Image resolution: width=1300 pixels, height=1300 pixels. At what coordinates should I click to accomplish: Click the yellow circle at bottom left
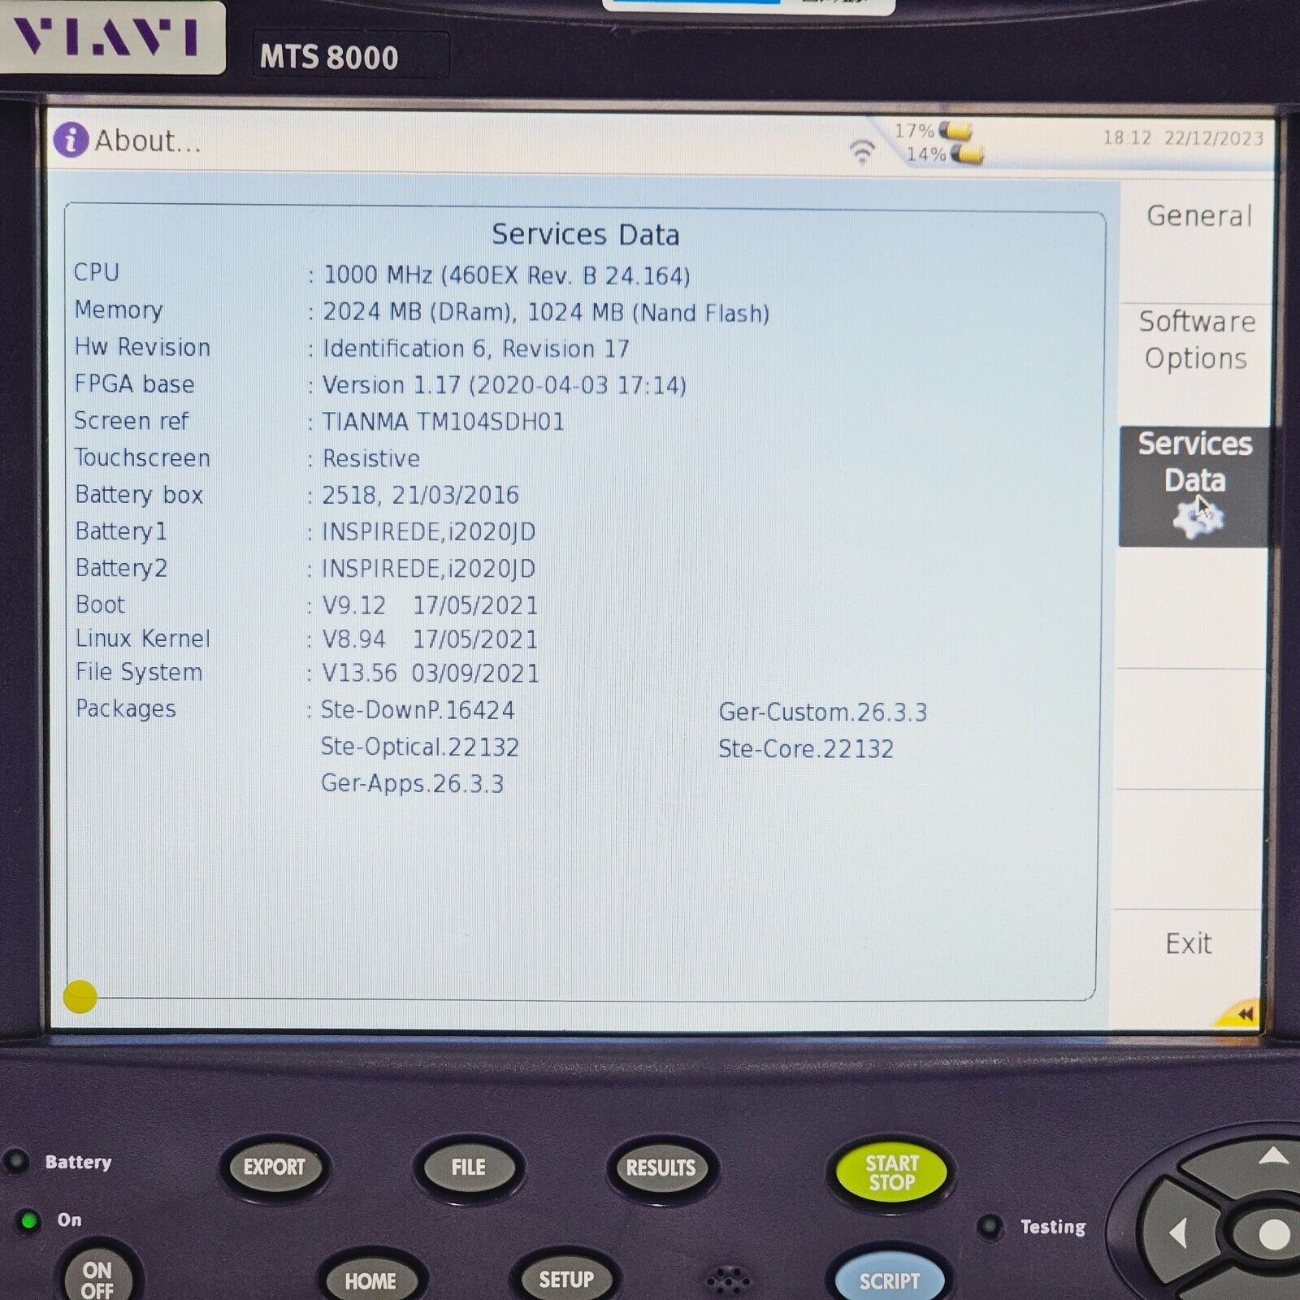point(80,997)
